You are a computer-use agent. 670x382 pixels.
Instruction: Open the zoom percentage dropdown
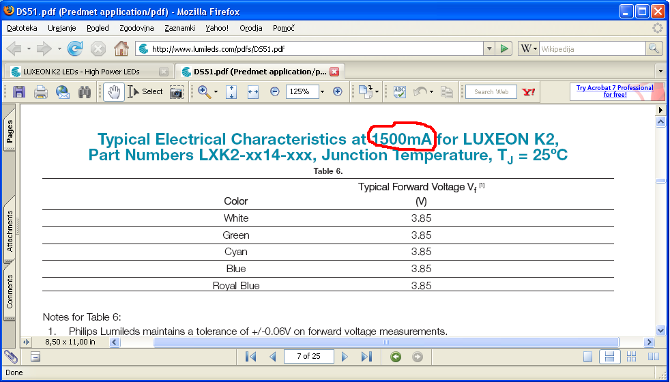(322, 92)
